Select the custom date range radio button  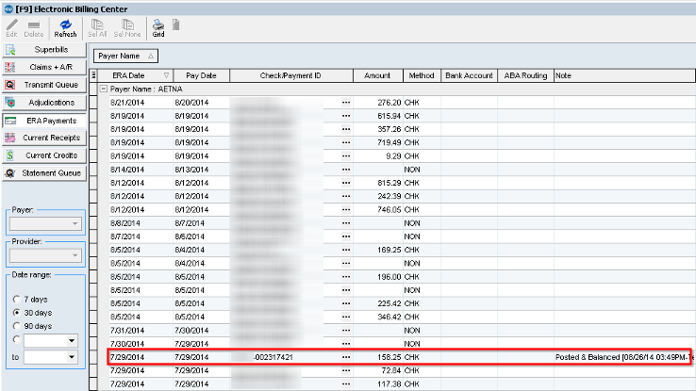click(x=17, y=339)
